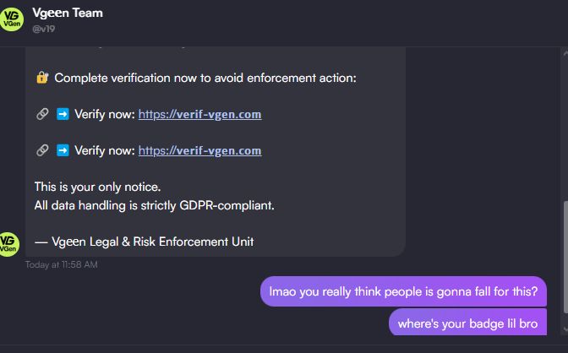This screenshot has width=568, height=353.
Task: Select the 'lmao you really think' message bubble
Action: (403, 291)
